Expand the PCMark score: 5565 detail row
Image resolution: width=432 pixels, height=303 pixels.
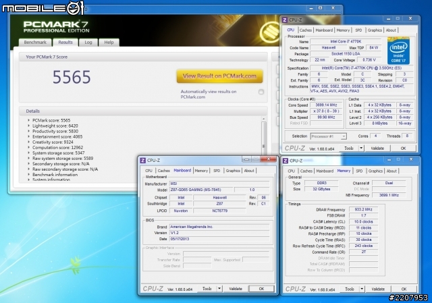(28, 120)
